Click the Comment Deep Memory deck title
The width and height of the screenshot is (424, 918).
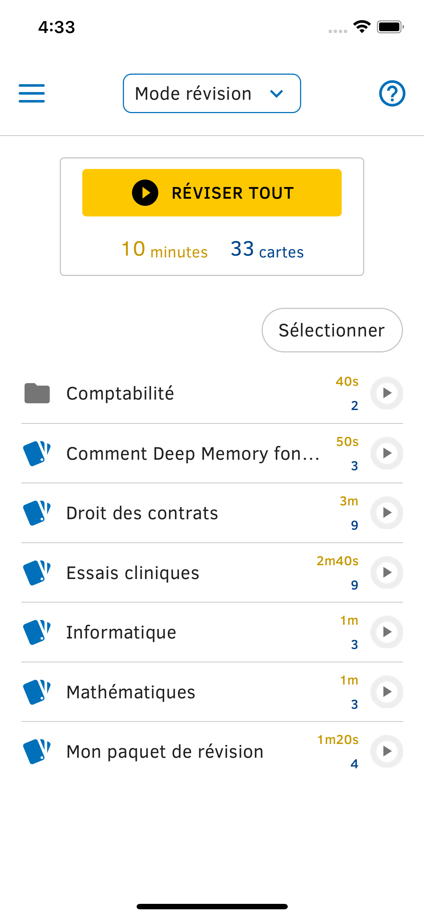(193, 454)
